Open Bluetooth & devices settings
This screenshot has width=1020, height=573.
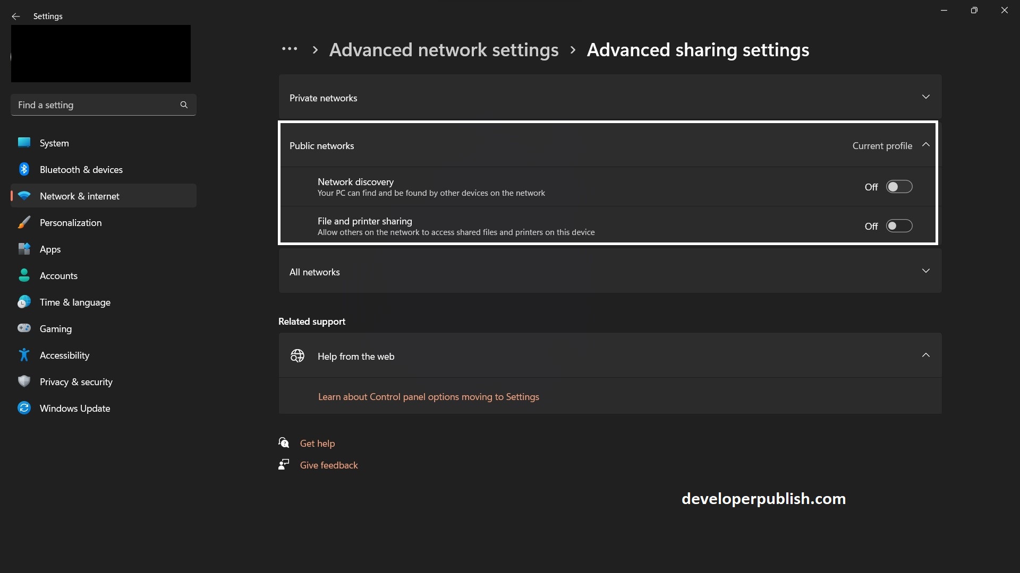[24, 169]
